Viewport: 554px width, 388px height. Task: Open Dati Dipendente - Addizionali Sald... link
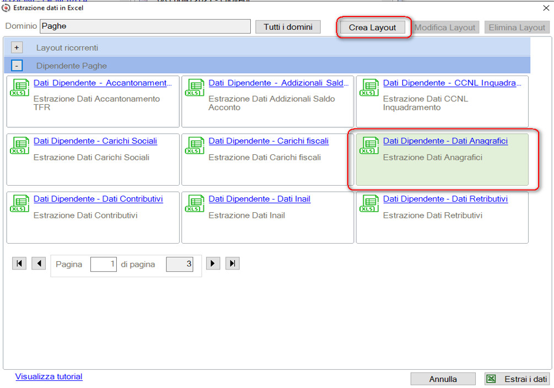point(278,83)
